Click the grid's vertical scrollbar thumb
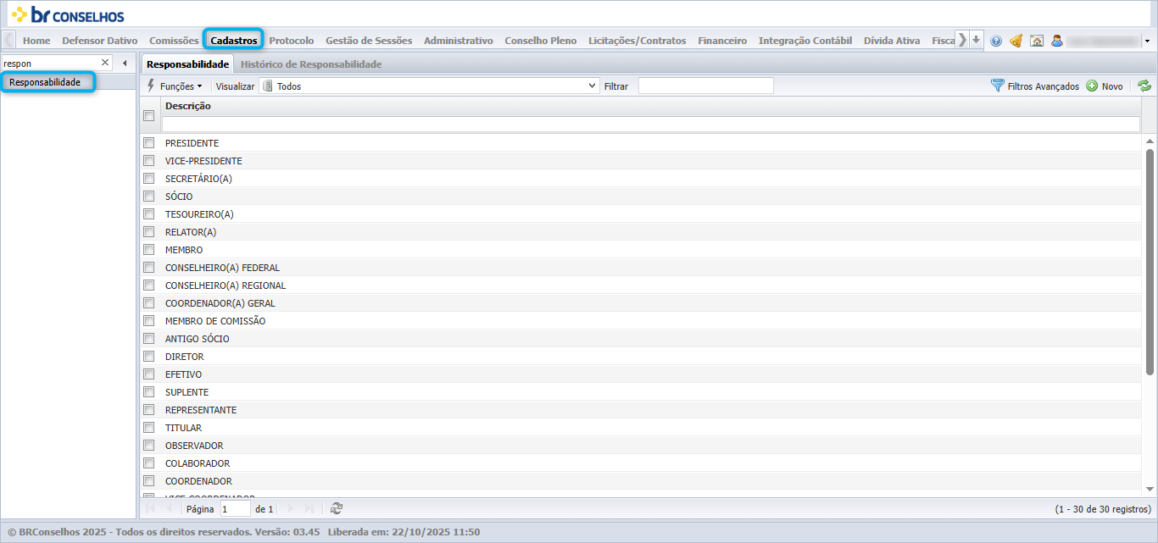This screenshot has height=543, width=1158. 1150,262
